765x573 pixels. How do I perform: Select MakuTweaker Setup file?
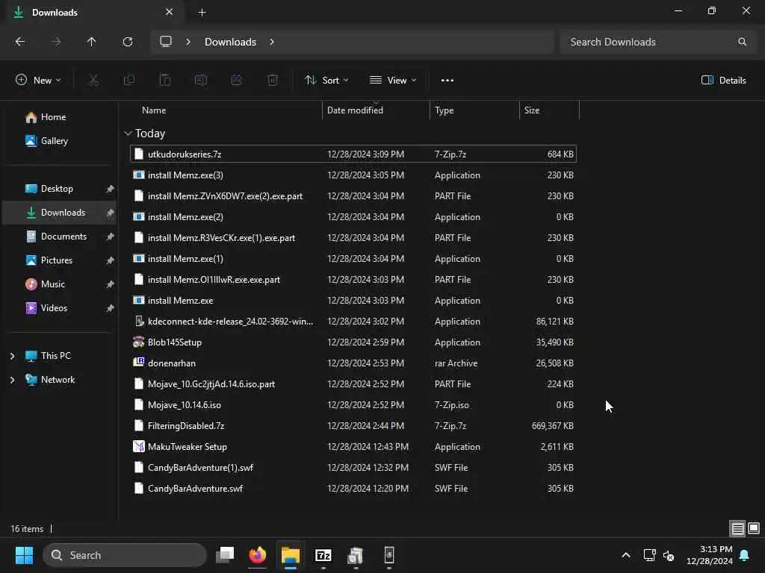353,447
